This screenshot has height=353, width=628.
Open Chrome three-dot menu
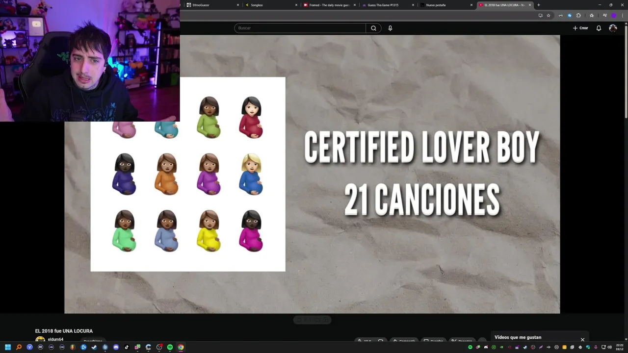(x=623, y=15)
